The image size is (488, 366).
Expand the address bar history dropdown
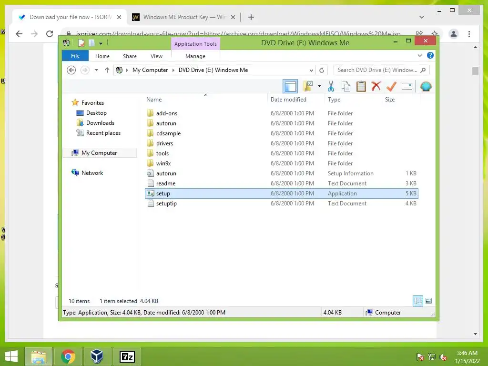point(311,70)
